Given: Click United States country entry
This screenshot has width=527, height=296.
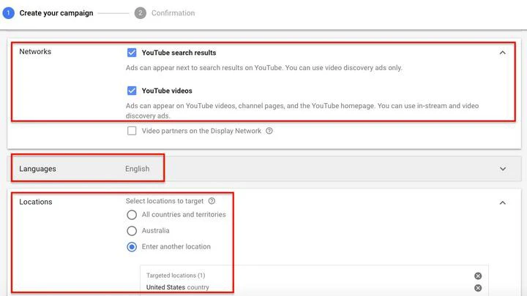Looking at the screenshot, I should point(177,287).
